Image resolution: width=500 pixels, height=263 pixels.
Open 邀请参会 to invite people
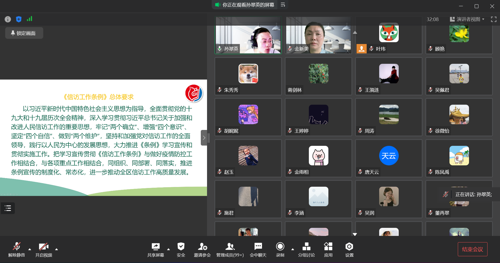click(x=202, y=249)
